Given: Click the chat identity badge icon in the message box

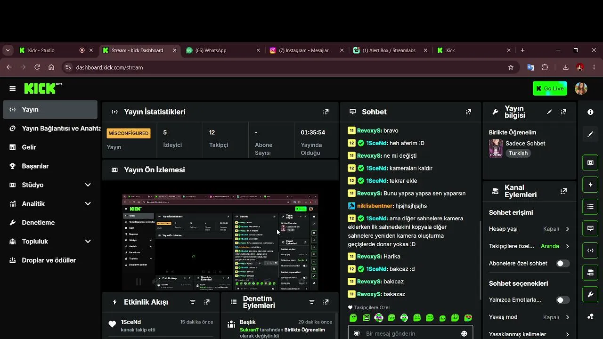Looking at the screenshot, I should click(x=357, y=333).
